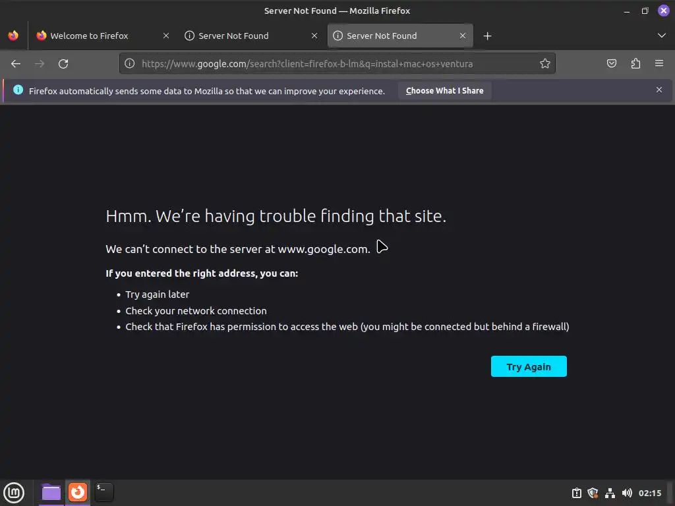
Task: Select the Firefox taskbar icon
Action: [x=78, y=492]
